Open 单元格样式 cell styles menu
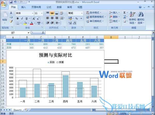The width and height of the screenshot is (155, 115). point(95,21)
